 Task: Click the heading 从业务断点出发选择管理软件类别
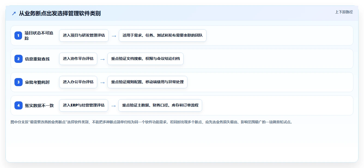click(x=60, y=13)
